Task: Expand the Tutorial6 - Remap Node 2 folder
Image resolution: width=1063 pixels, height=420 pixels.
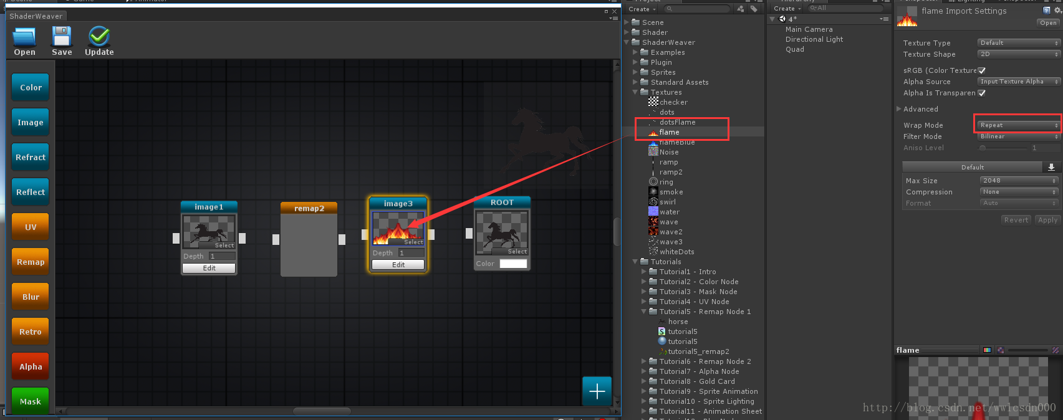Action: tap(644, 361)
